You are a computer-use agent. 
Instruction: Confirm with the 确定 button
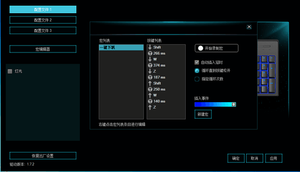point(236,158)
